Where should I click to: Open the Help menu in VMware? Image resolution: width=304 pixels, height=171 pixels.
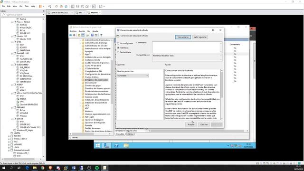[33, 6]
